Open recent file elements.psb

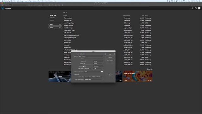pos(67,43)
